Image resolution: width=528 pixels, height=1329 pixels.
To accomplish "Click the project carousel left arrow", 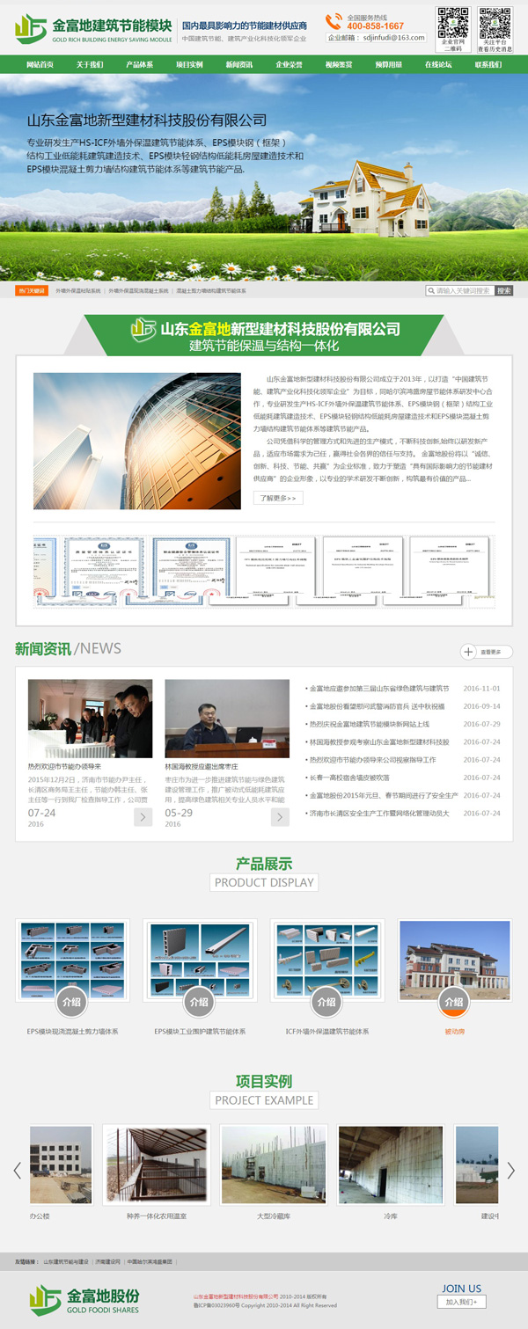I will [x=17, y=1171].
